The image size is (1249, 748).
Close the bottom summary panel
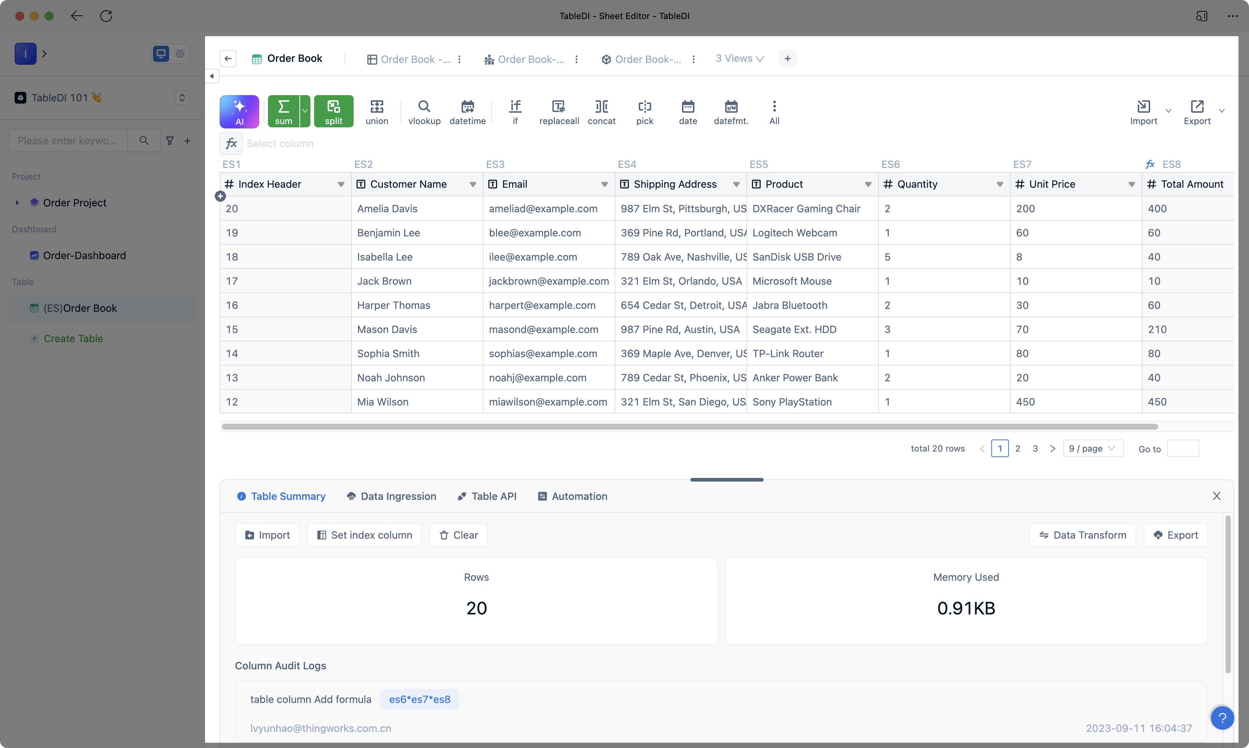pos(1216,496)
